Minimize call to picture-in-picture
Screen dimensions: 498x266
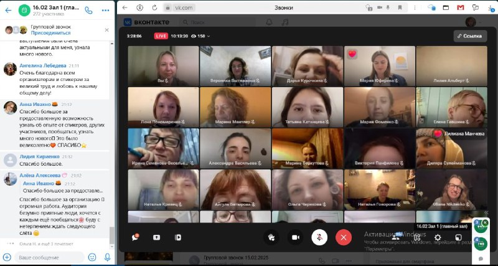click(x=458, y=237)
